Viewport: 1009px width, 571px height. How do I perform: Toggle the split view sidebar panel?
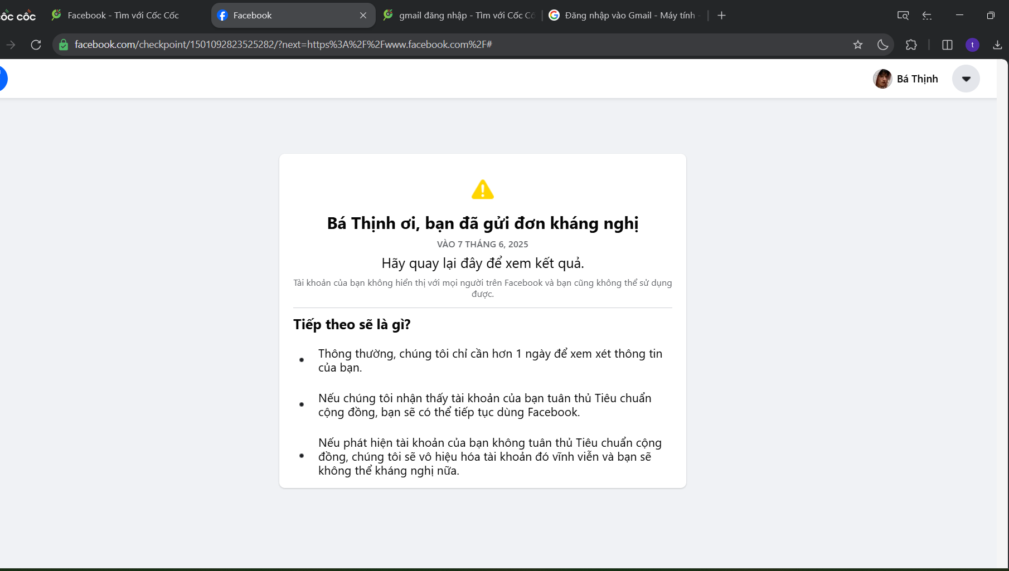tap(947, 45)
